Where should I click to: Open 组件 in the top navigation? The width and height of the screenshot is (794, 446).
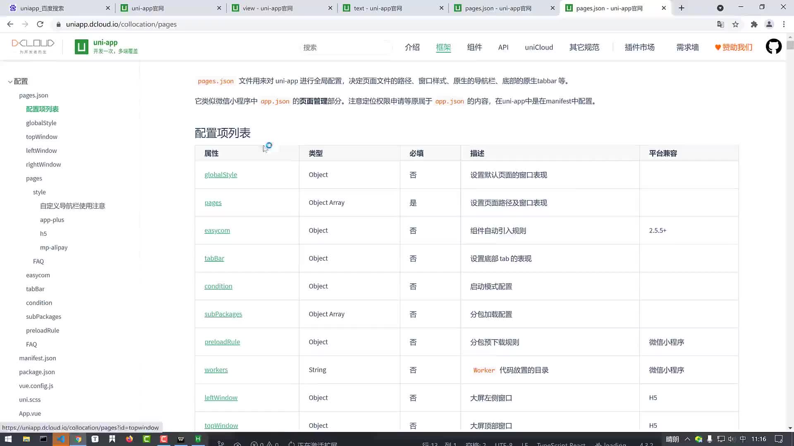(474, 47)
